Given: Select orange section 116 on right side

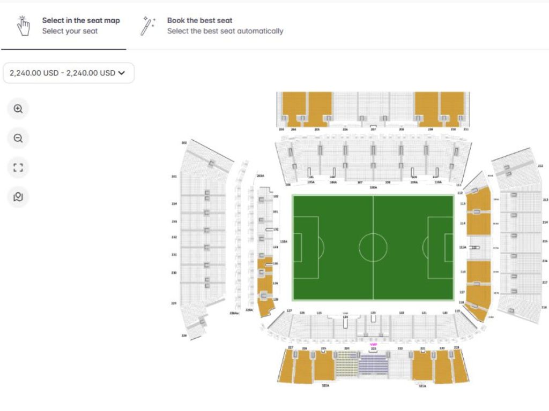Looking at the screenshot, I should 478,272.
